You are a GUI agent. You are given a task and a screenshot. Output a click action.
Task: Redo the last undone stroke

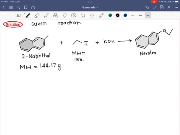tap(154, 7)
